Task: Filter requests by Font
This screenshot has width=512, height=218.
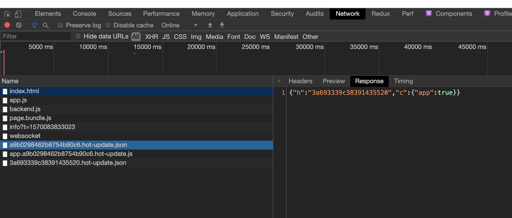Action: (x=234, y=37)
